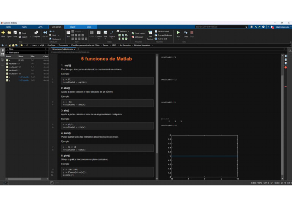Open the Run button dropdown arrow
The height and width of the screenshot is (206, 292).
click(178, 39)
